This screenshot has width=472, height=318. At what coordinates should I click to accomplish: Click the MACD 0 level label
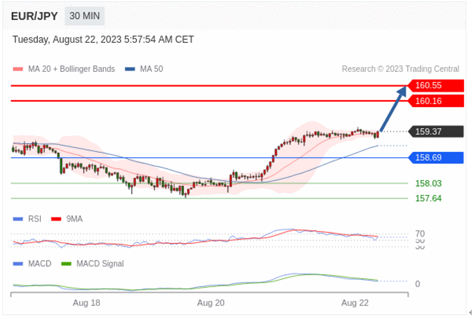[x=417, y=284]
